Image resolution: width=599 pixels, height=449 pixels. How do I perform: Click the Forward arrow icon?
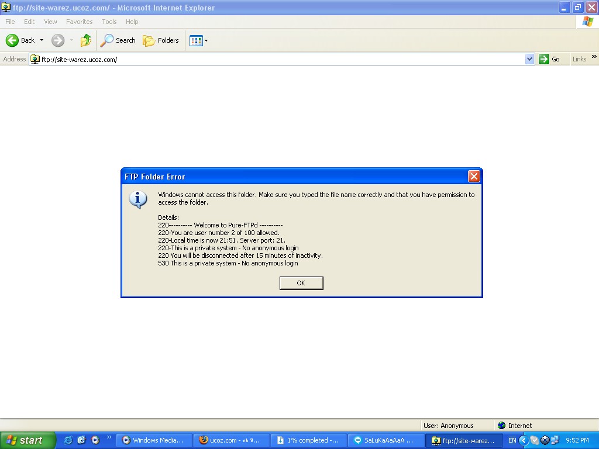click(x=58, y=40)
